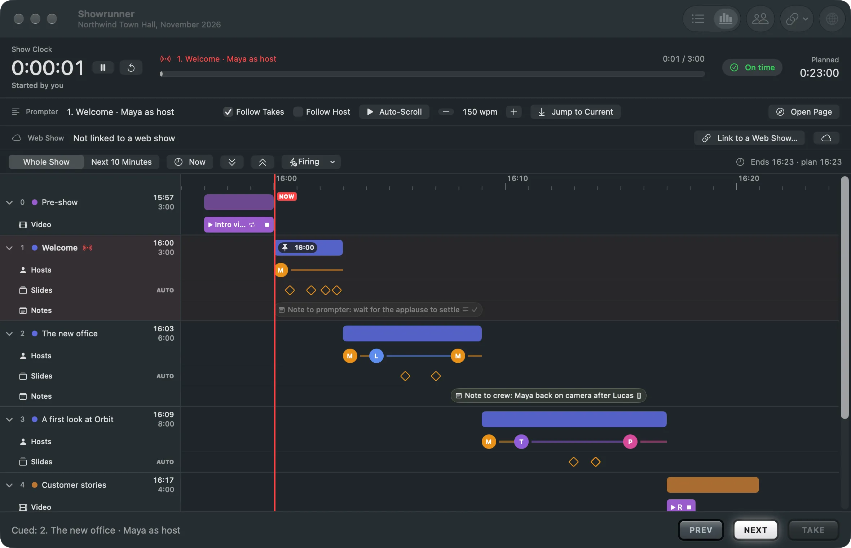Toggle AUTO on The new office Slides row
This screenshot has height=548, width=851.
click(165, 376)
